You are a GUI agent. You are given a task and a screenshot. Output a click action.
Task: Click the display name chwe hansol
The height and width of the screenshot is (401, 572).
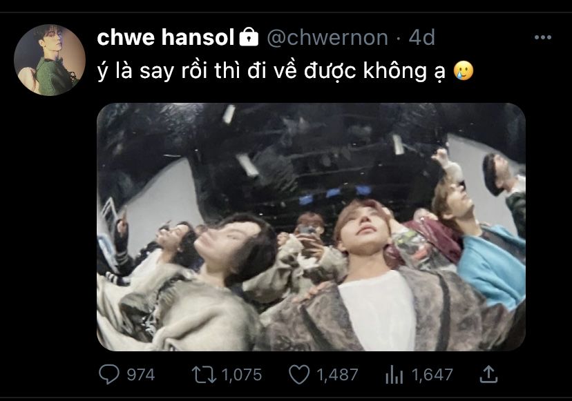click(x=165, y=37)
